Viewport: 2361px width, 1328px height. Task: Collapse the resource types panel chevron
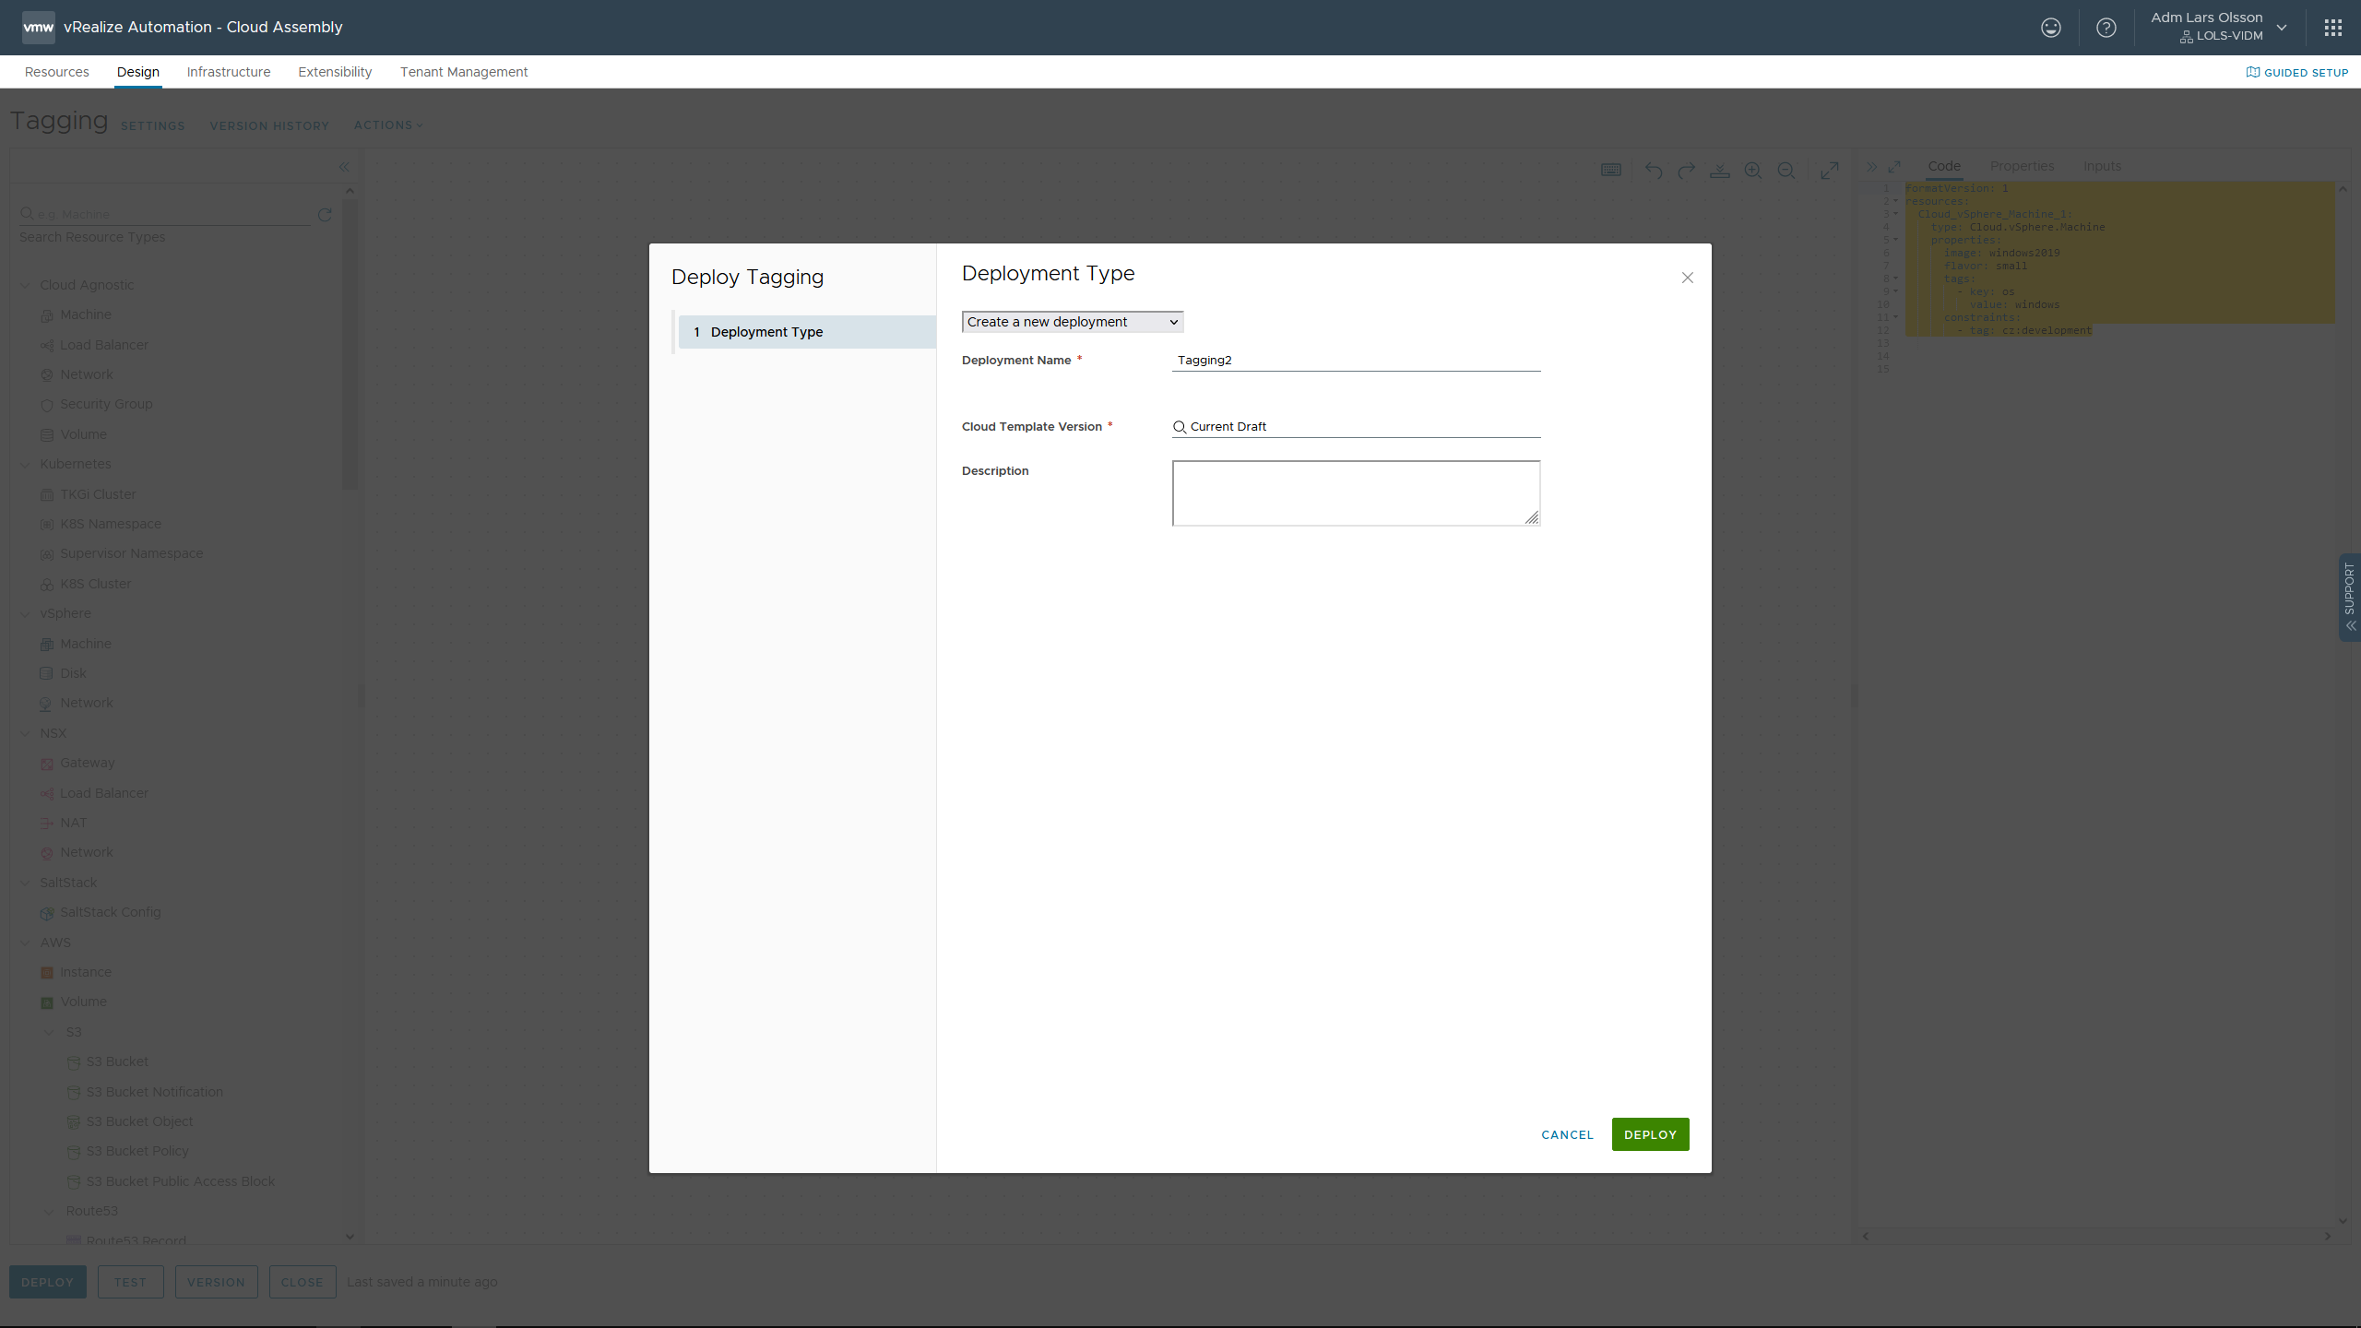click(x=344, y=167)
